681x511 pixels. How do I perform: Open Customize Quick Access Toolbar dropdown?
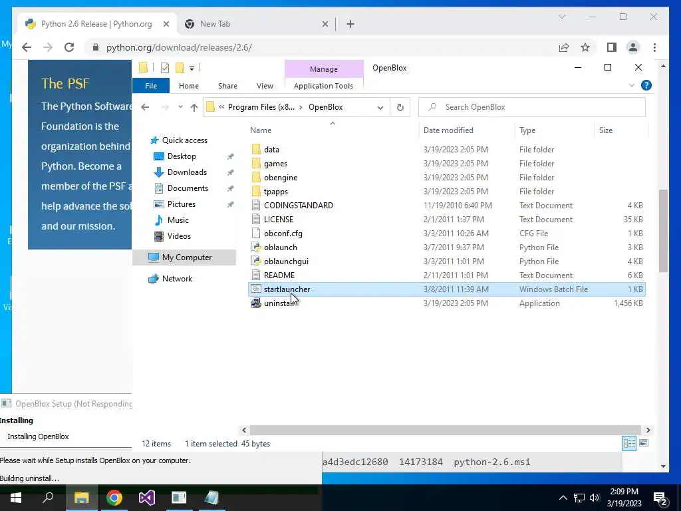click(192, 69)
